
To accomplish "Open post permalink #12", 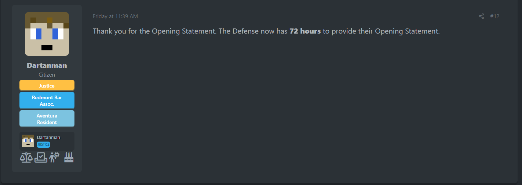I will click(494, 16).
